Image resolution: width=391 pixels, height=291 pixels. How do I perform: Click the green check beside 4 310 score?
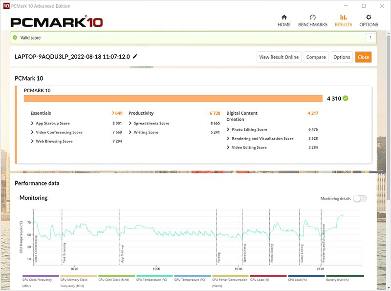coord(346,98)
